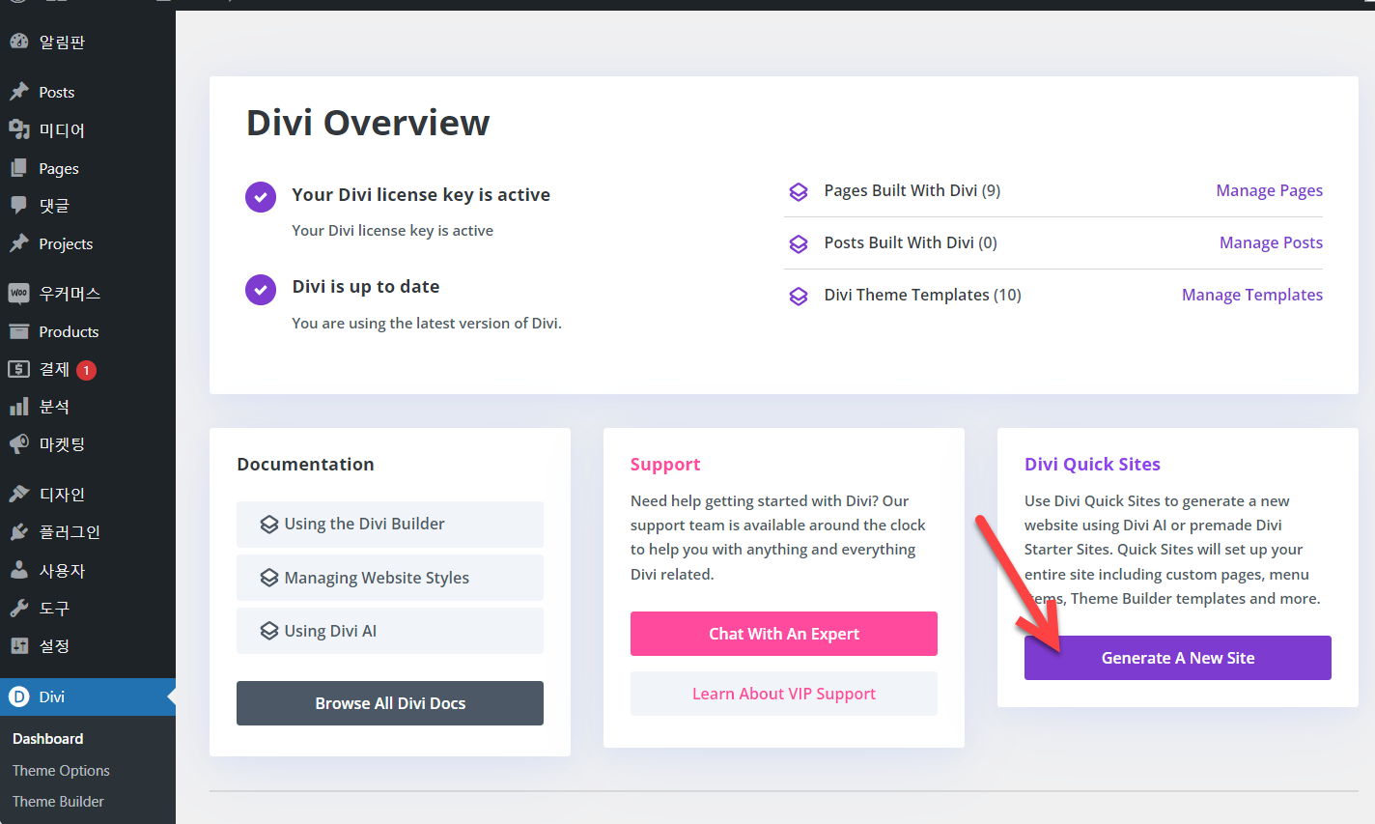Open the Posts menu
1375x824 pixels.
coord(88,92)
